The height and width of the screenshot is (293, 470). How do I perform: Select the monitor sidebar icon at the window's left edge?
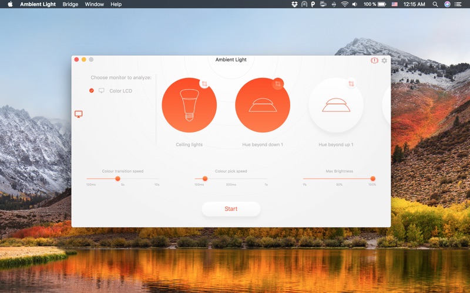(79, 114)
